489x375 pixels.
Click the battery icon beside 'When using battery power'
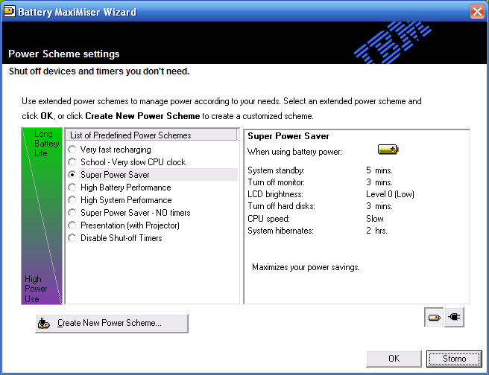(388, 150)
